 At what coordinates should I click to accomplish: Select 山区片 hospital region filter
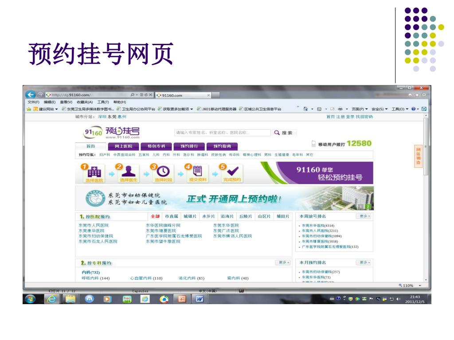click(264, 216)
